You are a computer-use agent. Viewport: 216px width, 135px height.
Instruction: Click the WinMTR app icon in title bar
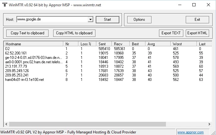tap(4, 4)
